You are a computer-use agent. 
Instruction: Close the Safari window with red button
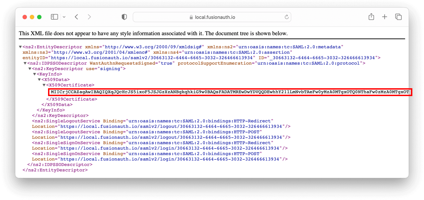pyautogui.click(x=25, y=17)
